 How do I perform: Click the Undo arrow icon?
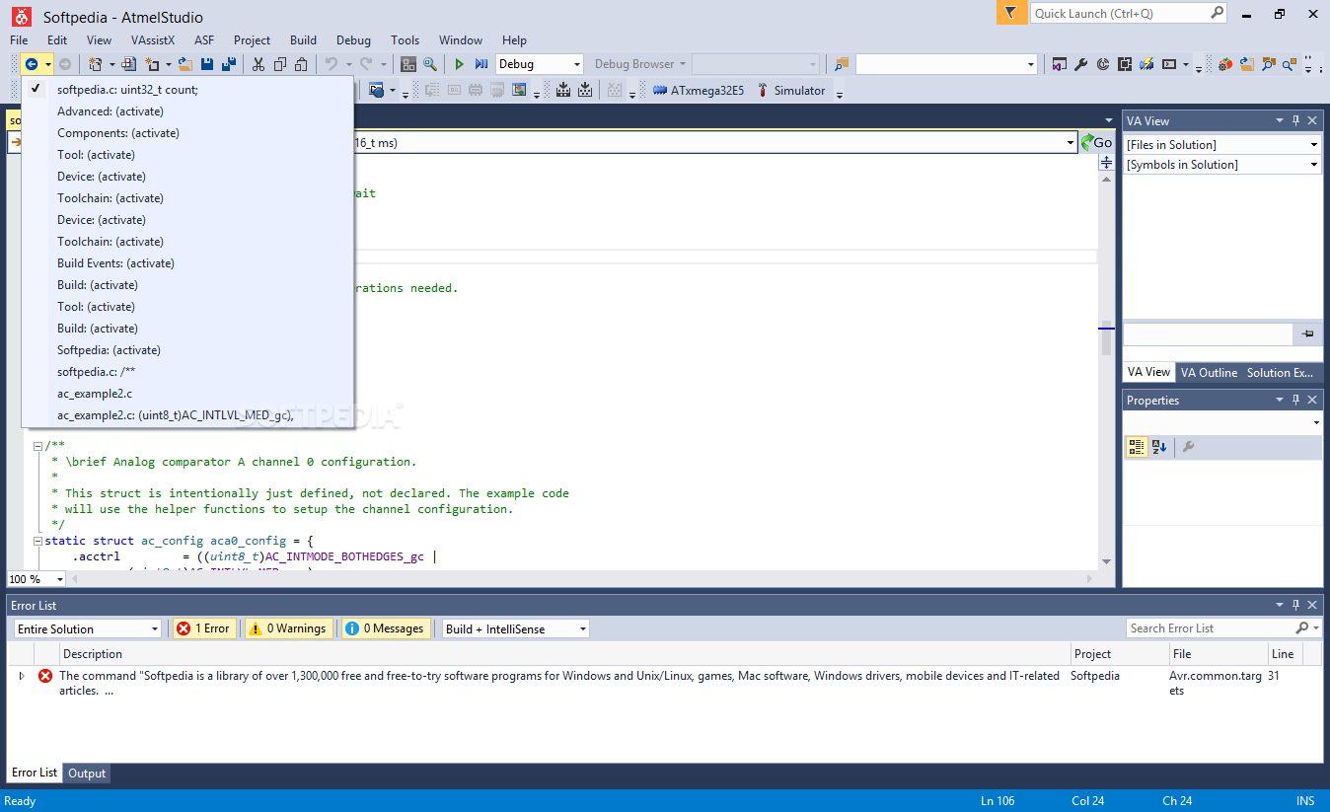(332, 64)
